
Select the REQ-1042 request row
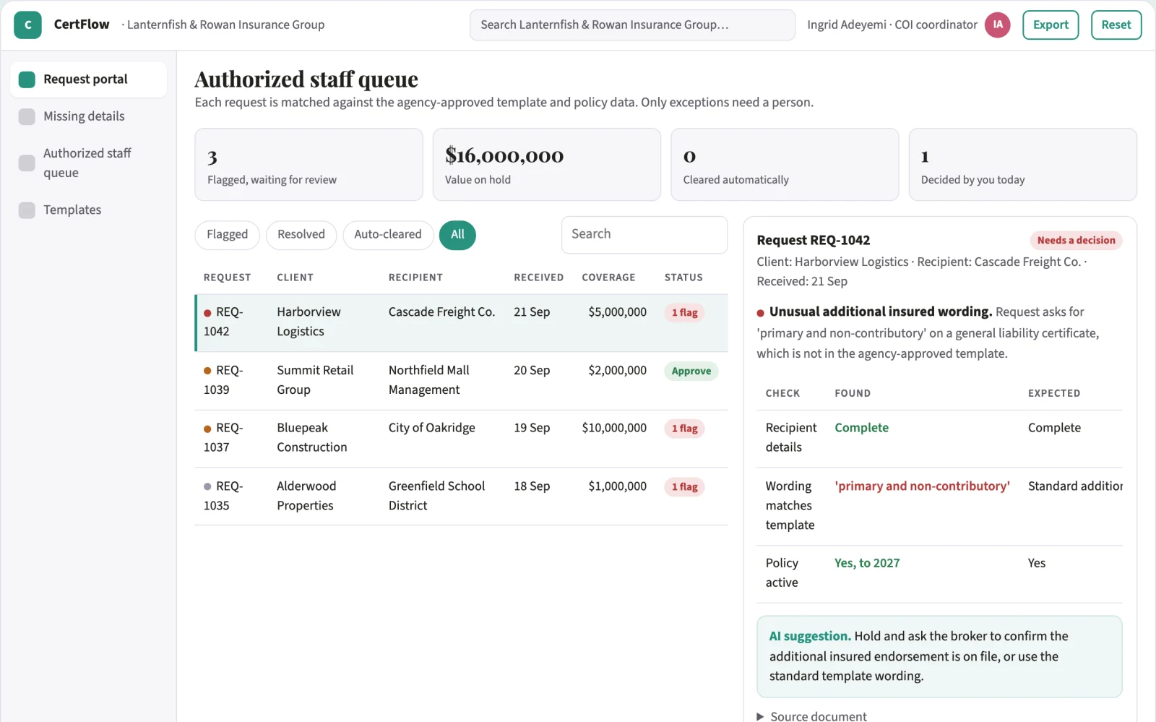pyautogui.click(x=461, y=322)
